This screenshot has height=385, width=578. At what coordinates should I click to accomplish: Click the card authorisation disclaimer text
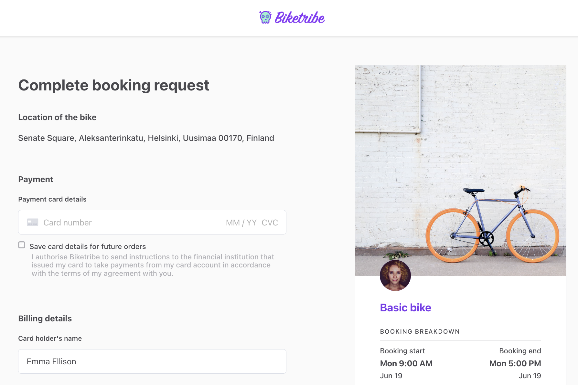(153, 265)
